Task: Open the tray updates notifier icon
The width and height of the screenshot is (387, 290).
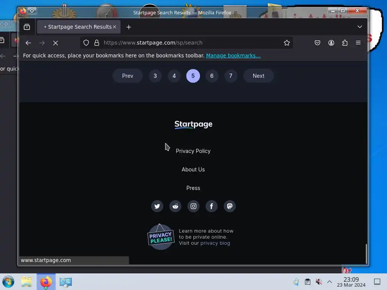Action: coord(296,282)
